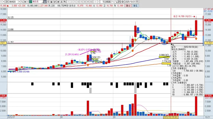This screenshot has width=213, height=119.
Task: Choose the 30 interval button
Action: [85, 2]
